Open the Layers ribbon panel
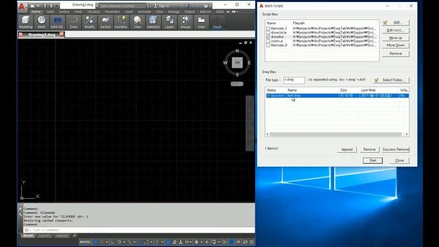Screen dimensions: 439x247 coord(169,22)
